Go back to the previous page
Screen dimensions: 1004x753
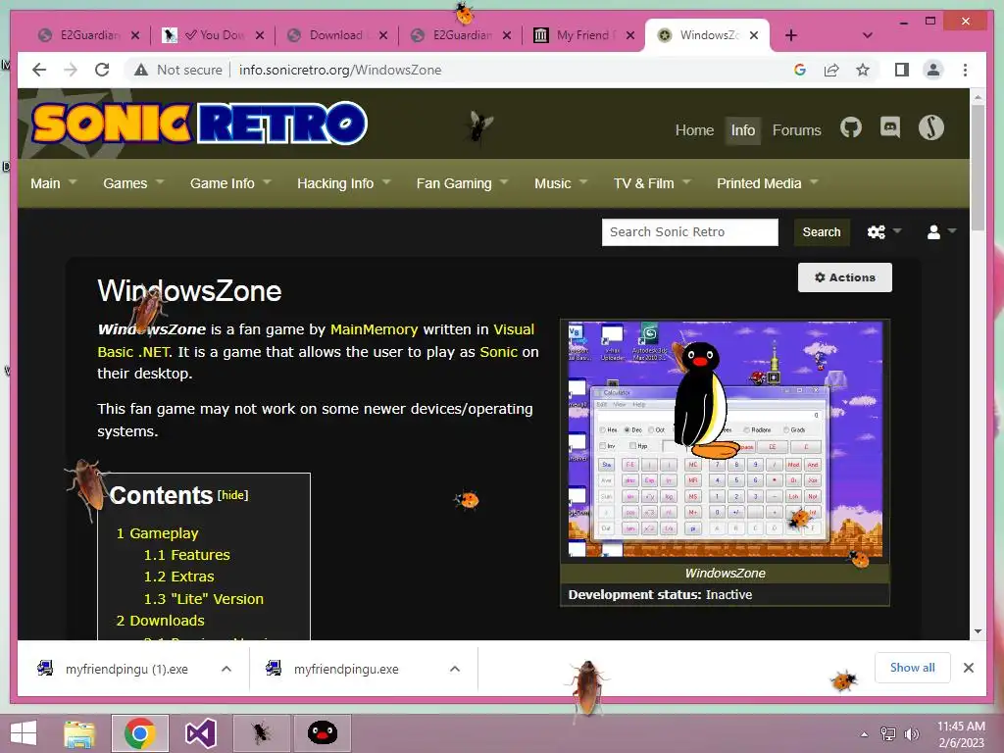pos(39,70)
